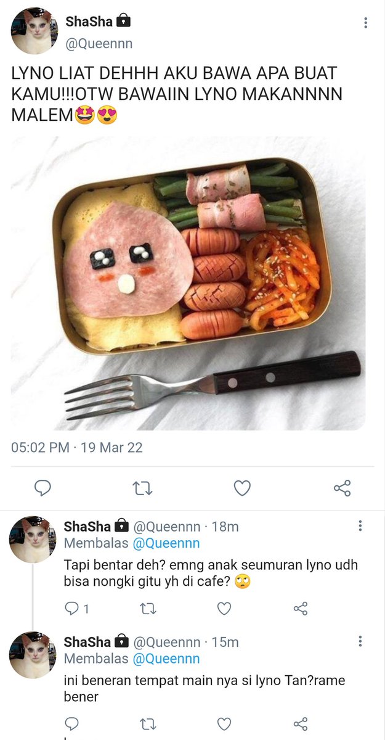
Task: Reply to the 15m tweet
Action: click(x=71, y=724)
